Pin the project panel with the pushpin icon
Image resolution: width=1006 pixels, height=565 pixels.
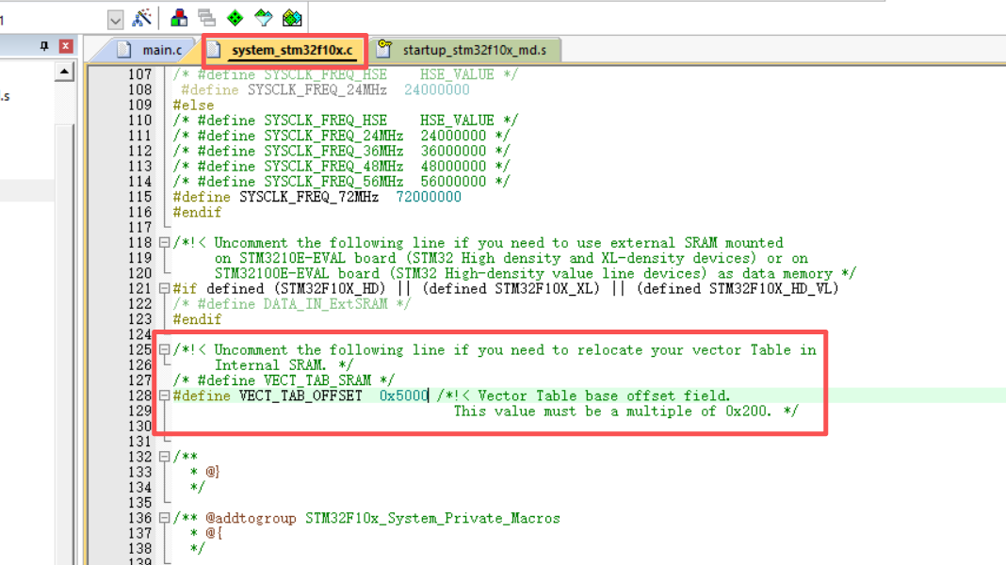[43, 46]
